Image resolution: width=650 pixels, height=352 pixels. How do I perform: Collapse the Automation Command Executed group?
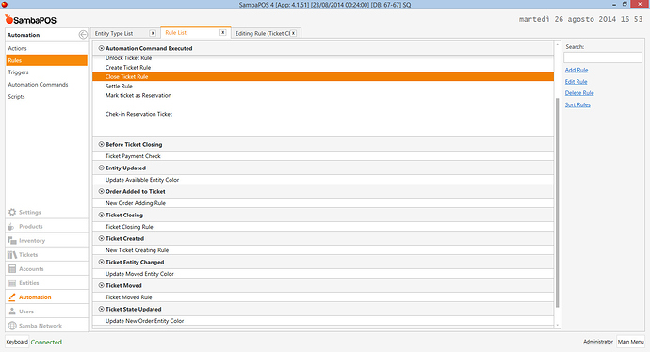pos(101,48)
